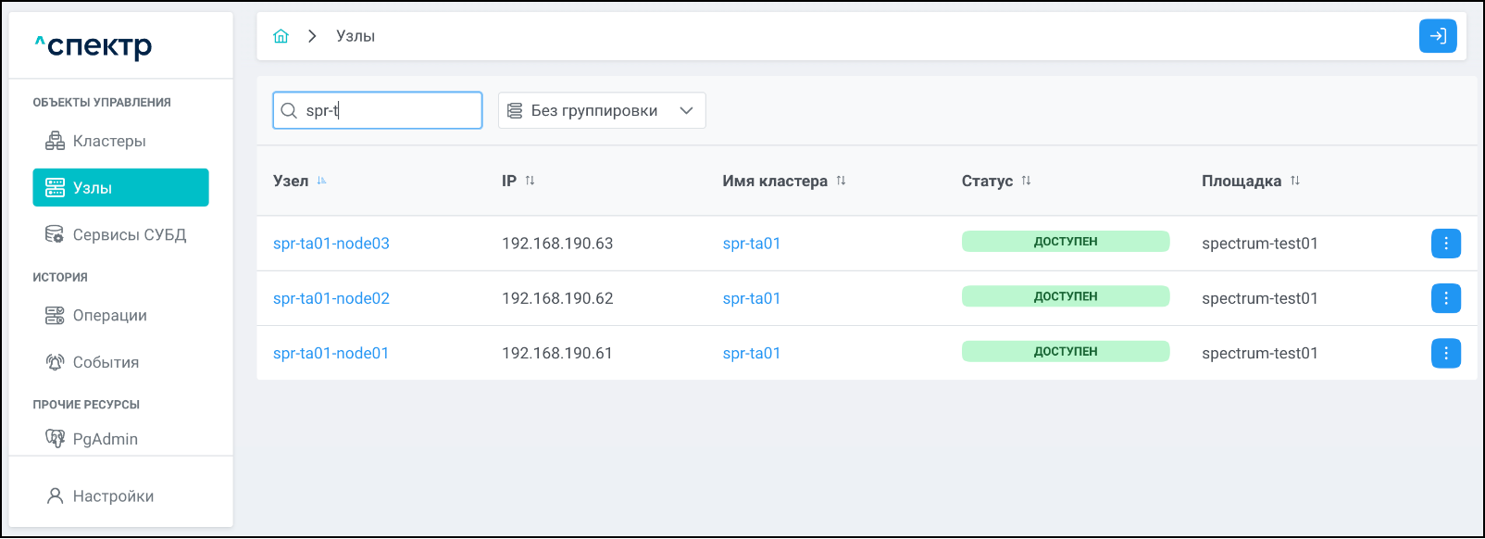Toggle sort order on Узел column

[321, 181]
